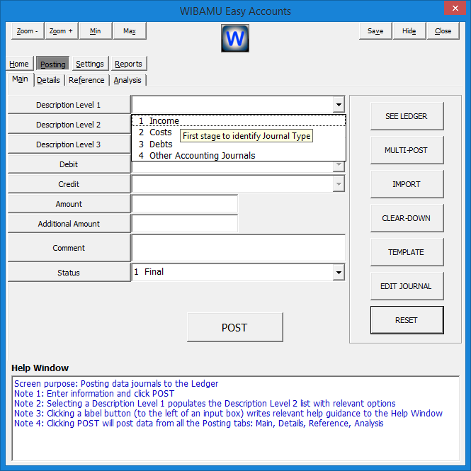471x471 pixels.
Task: Click the Help Window text area
Action: (x=235, y=418)
